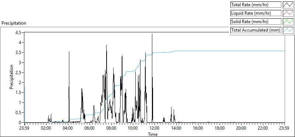This screenshot has height=137, width=295.
Task: Open the Liquid Rate red plot icon
Action: pyautogui.click(x=288, y=13)
